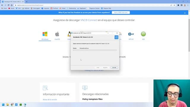
Task: Select the Descargar VNC Viewer browser tab
Action: (12, 2)
